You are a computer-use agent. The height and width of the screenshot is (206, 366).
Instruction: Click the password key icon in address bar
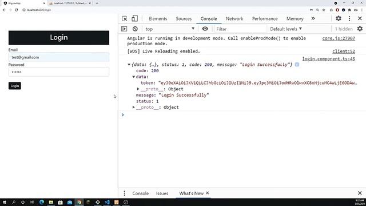tap(311, 10)
